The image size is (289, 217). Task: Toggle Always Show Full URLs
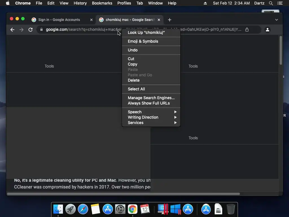151,103
